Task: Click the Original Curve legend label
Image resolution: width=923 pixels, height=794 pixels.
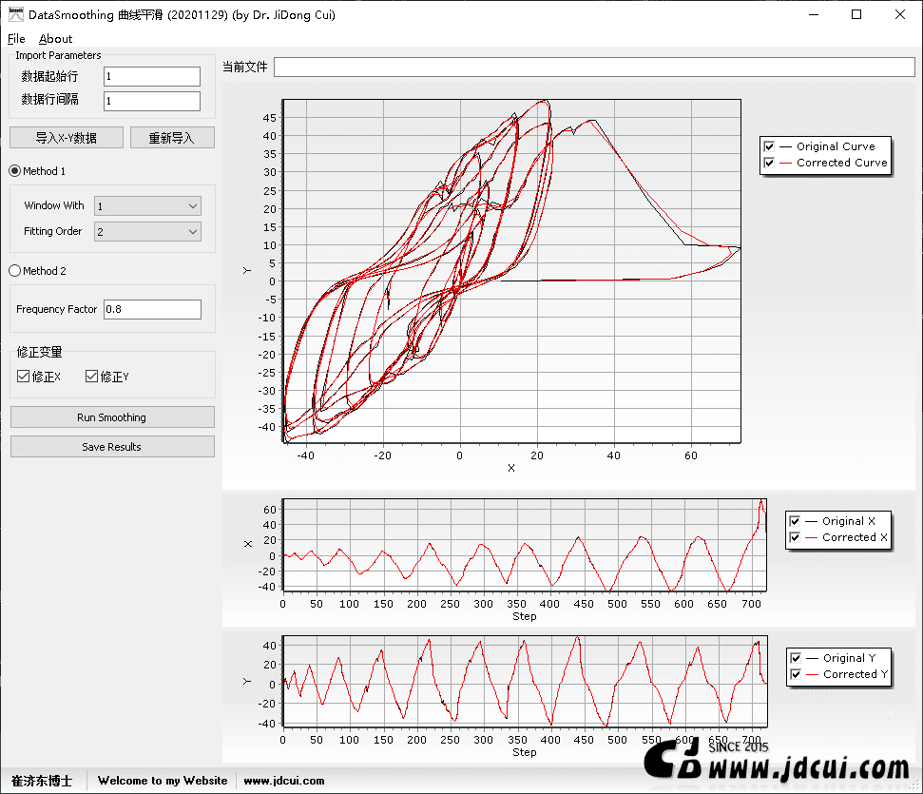Action: pyautogui.click(x=836, y=146)
